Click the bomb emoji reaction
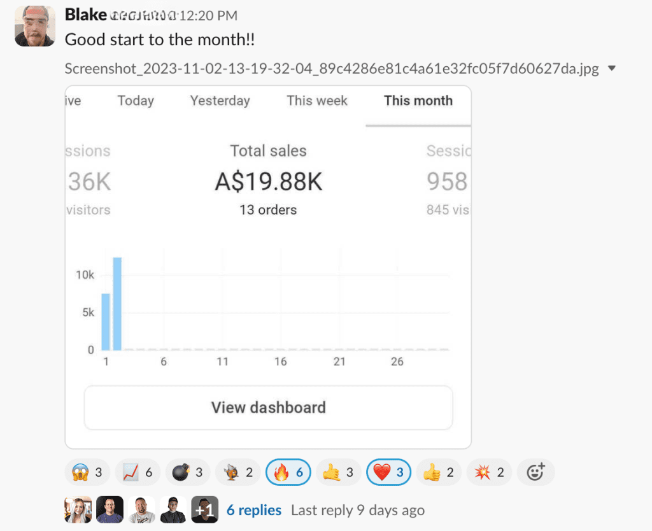This screenshot has height=531, width=652. 188,472
